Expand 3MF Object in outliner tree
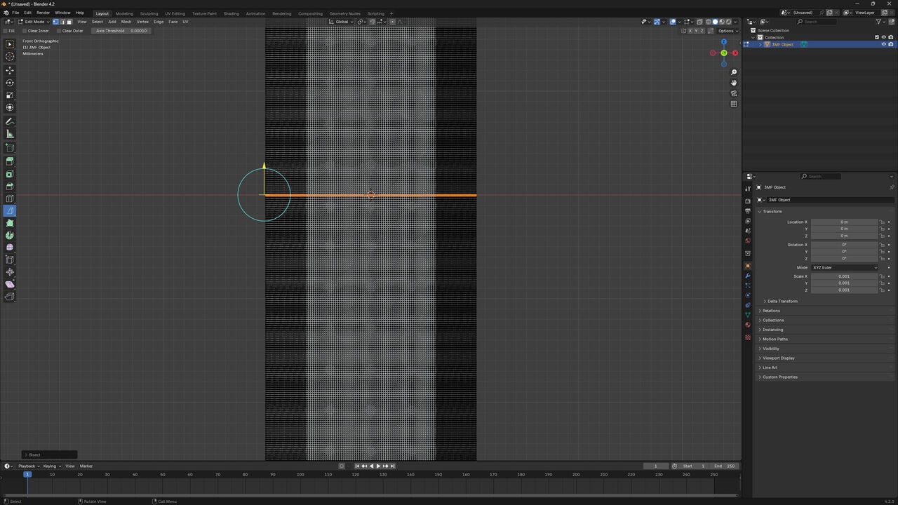Viewport: 898px width, 505px height. (x=760, y=44)
